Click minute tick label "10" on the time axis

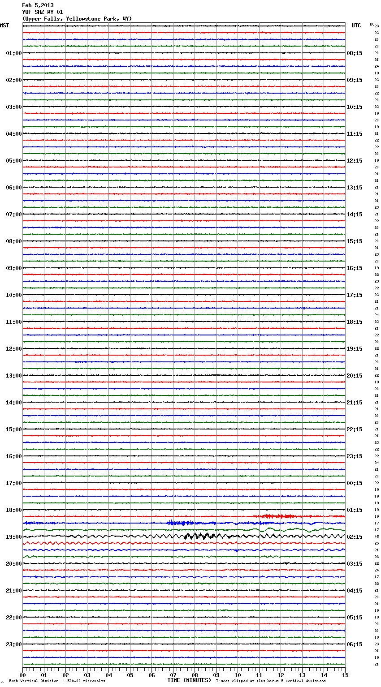pos(238,675)
